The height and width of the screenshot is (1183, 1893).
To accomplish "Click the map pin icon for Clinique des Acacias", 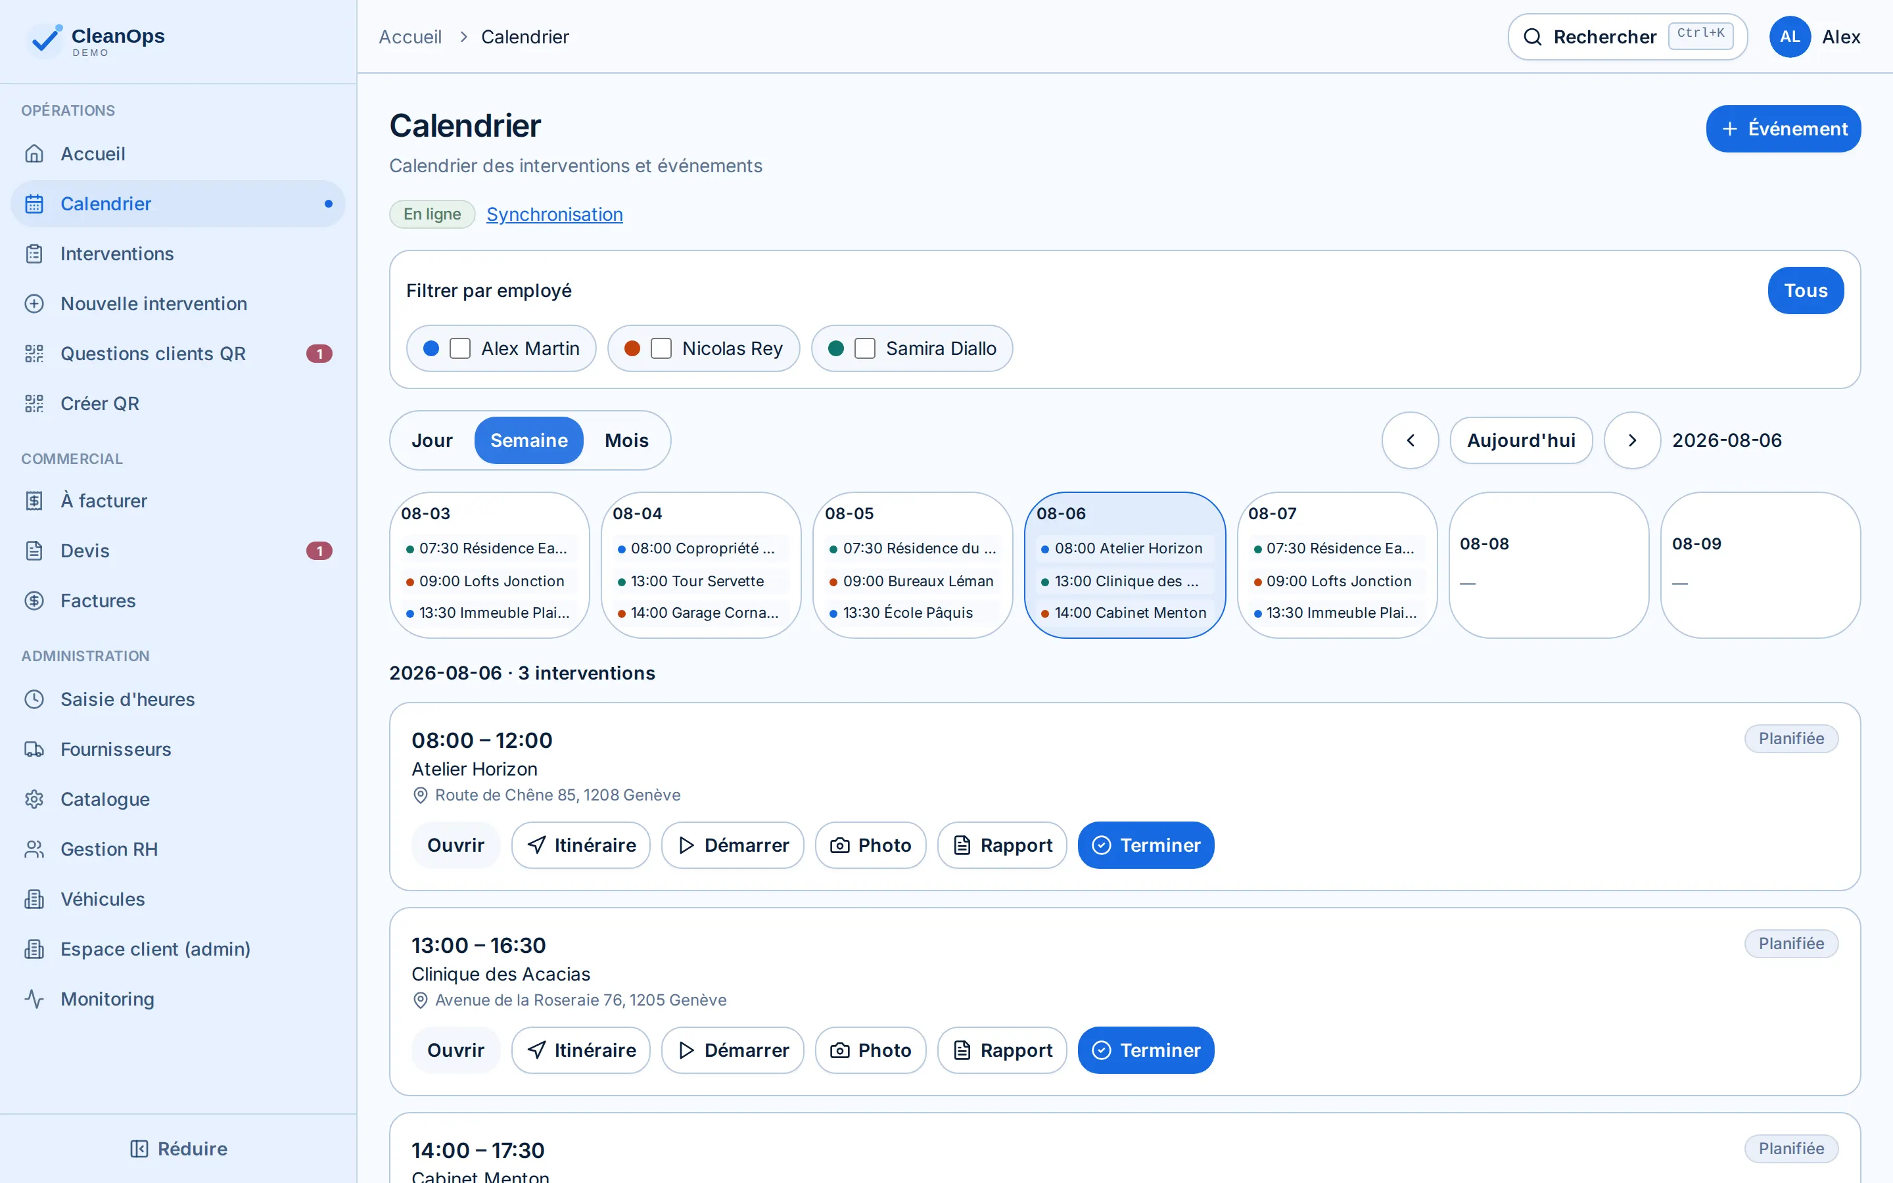I will pyautogui.click(x=420, y=1001).
